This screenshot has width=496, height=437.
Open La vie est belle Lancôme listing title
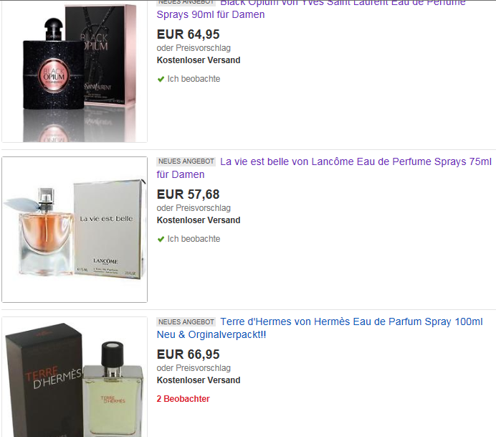(x=324, y=168)
